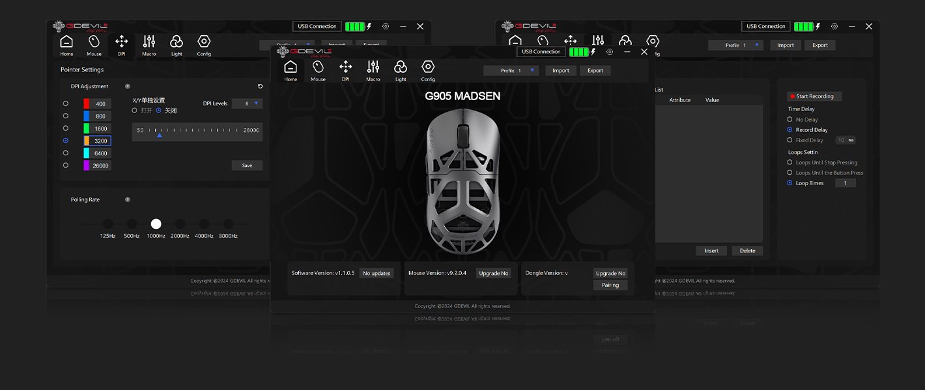Image resolution: width=925 pixels, height=390 pixels.
Task: Click the Home icon in the left DPI window
Action: point(66,45)
